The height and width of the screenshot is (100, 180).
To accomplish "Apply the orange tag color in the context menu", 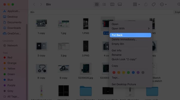I will pyautogui.click(x=119, y=72).
